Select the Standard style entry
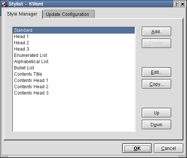 pyautogui.click(x=74, y=30)
